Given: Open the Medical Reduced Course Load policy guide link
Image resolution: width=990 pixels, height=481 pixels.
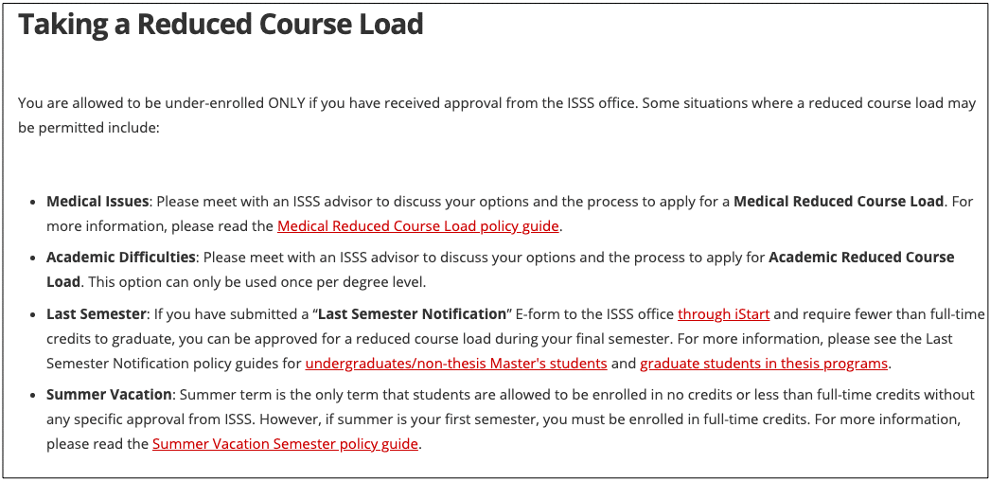Looking at the screenshot, I should (x=418, y=226).
